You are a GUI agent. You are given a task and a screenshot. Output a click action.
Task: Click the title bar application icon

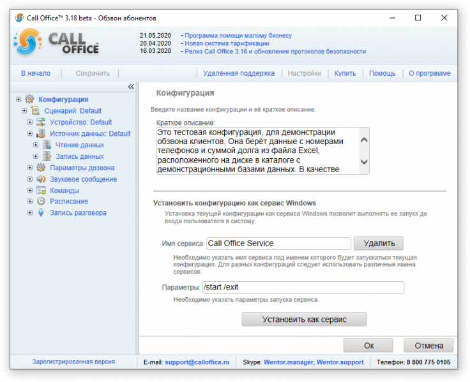point(19,18)
